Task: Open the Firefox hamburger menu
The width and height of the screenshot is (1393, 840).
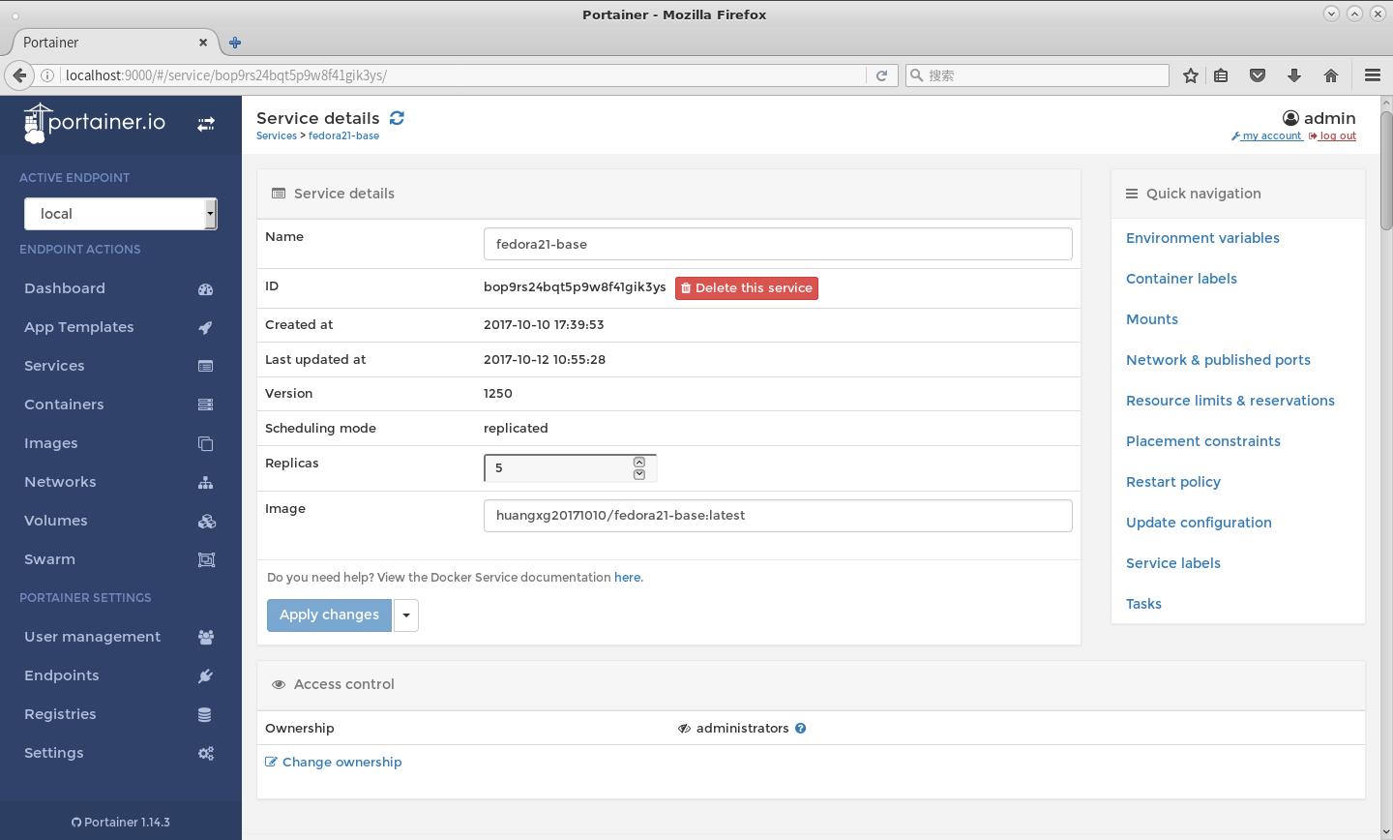Action: [x=1372, y=75]
